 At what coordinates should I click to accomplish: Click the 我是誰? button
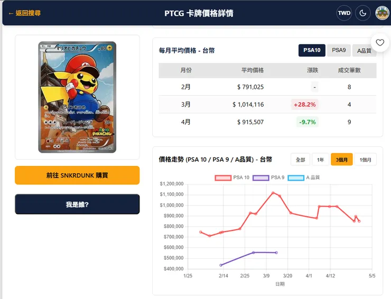coord(77,204)
